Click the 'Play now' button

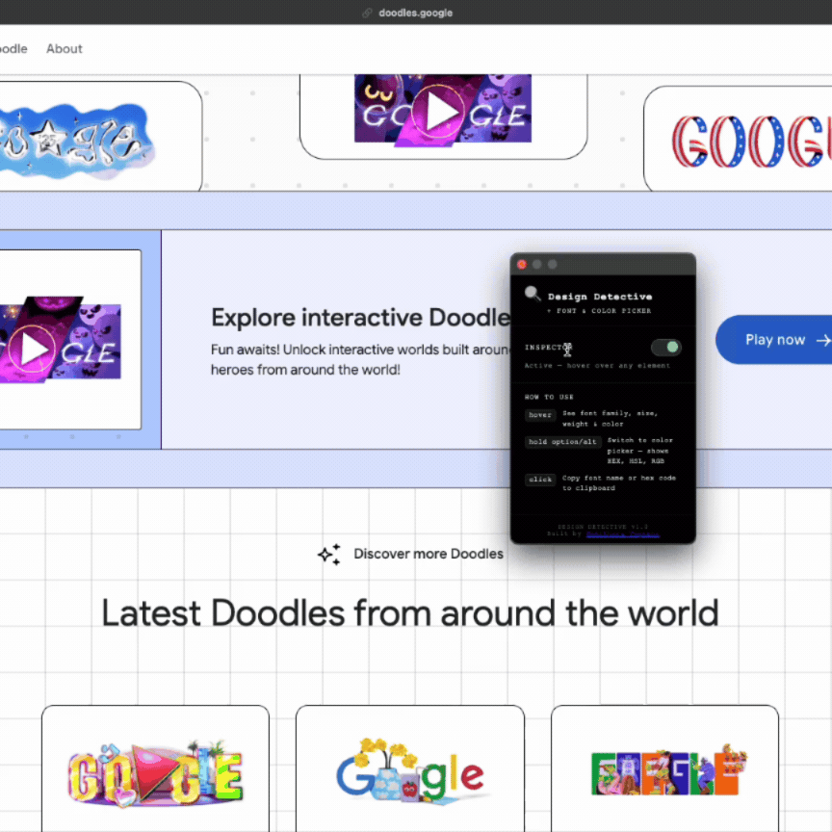[x=773, y=340]
